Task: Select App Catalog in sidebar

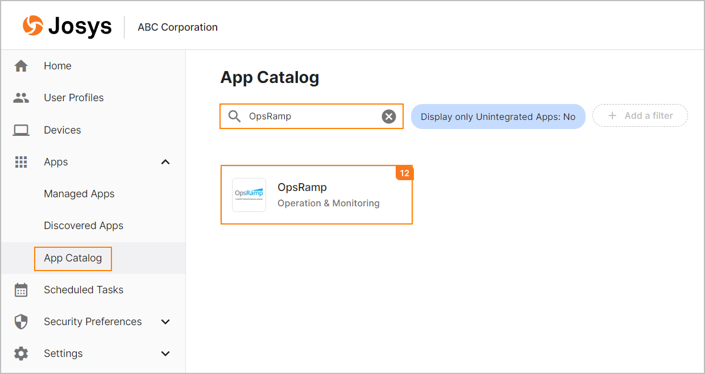Action: (x=73, y=258)
